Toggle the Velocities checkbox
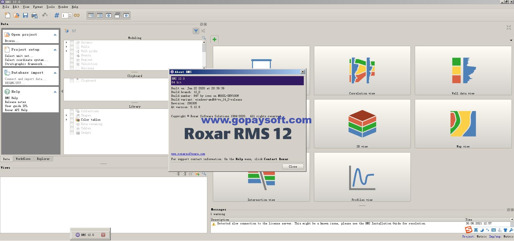The image size is (514, 241). [72, 64]
